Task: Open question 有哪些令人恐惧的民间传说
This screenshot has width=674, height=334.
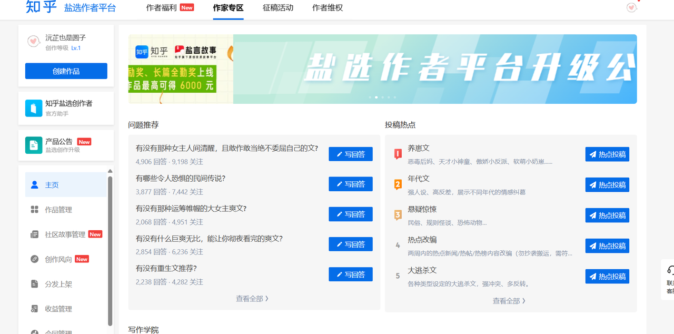Action: (x=181, y=179)
